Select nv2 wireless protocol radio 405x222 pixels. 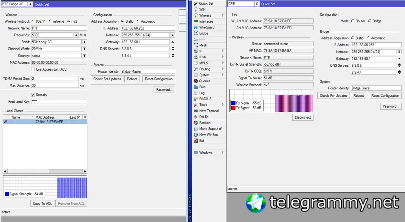point(69,21)
